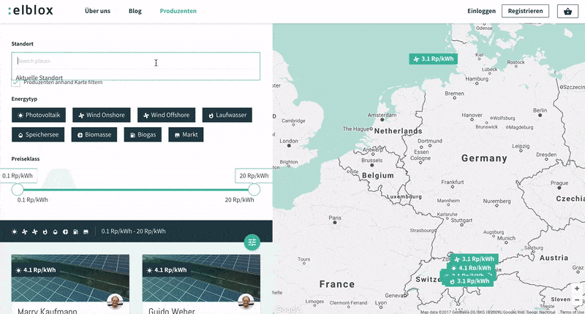
Task: Select Aktuelle Standort suggestion
Action: 39,77
